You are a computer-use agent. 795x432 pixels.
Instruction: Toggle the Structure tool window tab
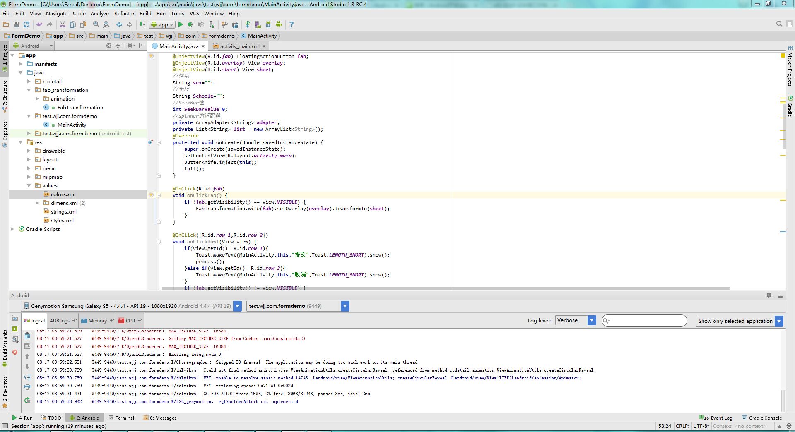(5, 96)
